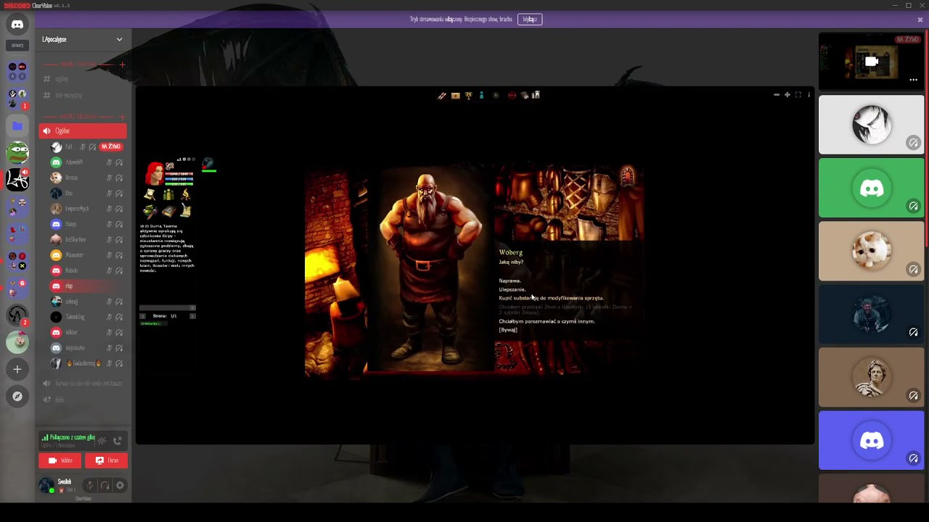The image size is (929, 522).
Task: Toggle noise suppression icon
Action: tap(102, 440)
